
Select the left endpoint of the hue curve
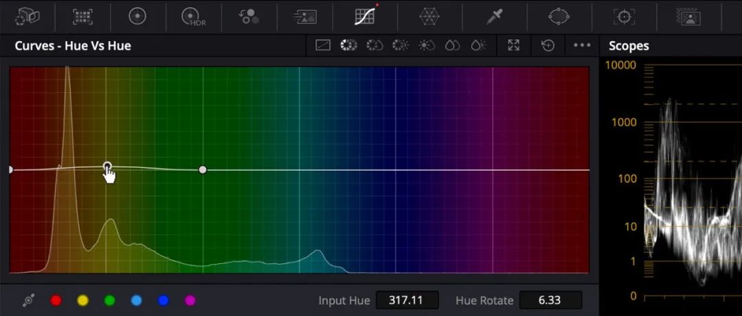(10, 169)
